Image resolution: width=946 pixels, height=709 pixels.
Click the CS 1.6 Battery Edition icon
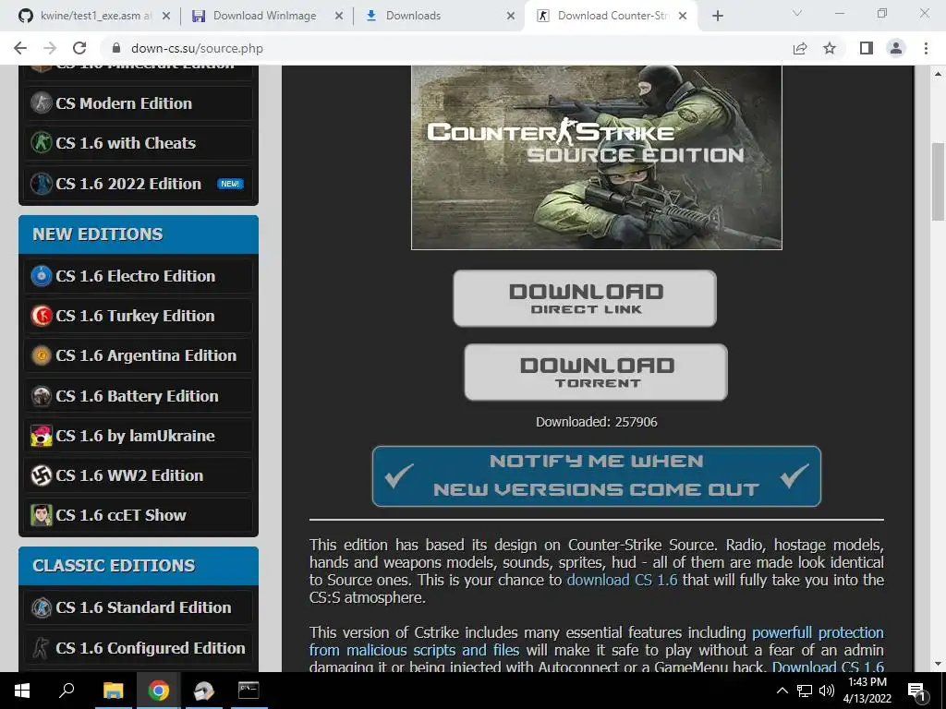(42, 395)
